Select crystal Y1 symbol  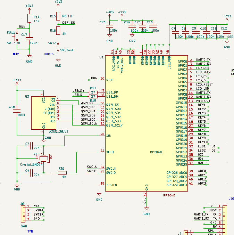(x=43, y=158)
